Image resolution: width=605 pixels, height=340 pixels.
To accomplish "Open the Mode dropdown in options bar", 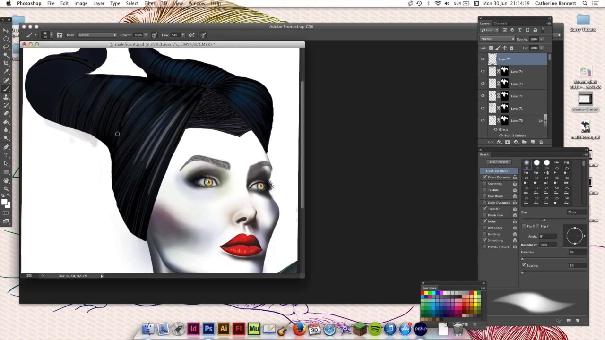I will [97, 35].
